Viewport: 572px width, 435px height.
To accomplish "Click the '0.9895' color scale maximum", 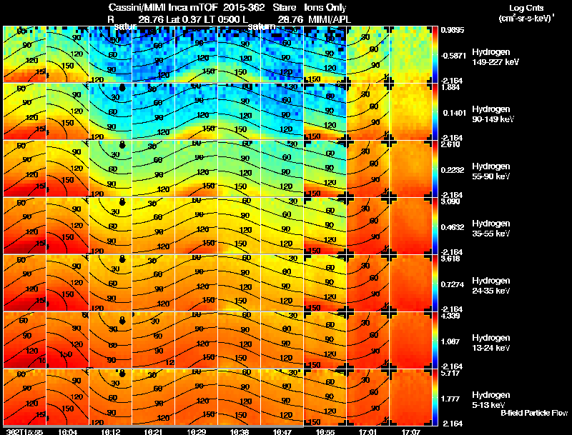I will point(453,30).
